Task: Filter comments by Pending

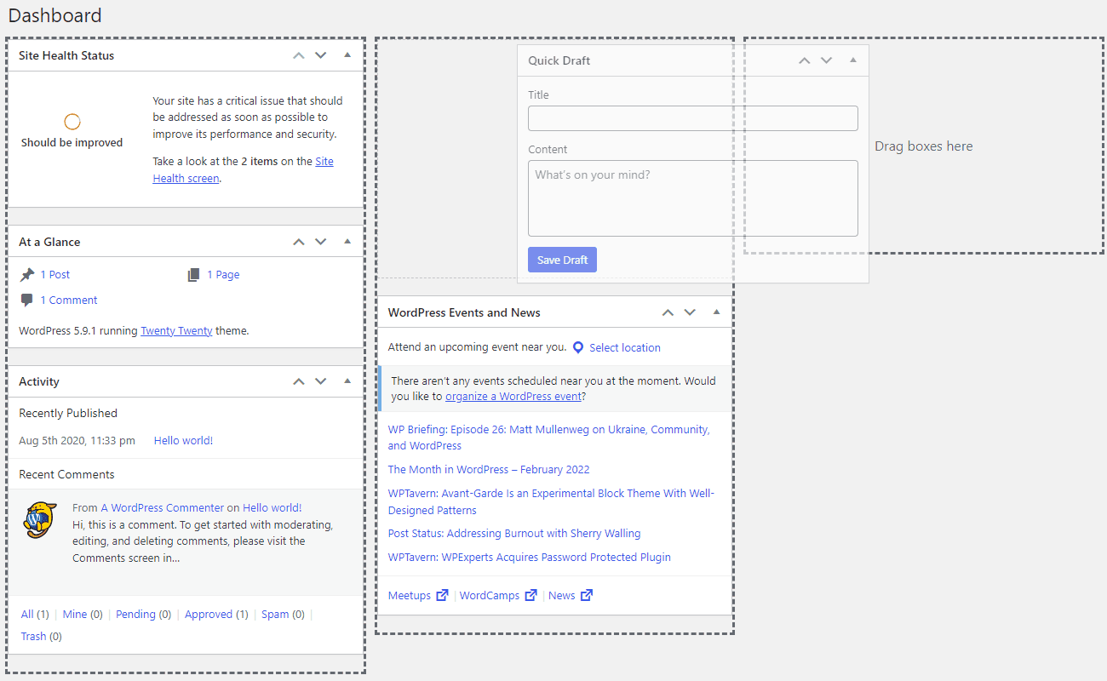Action: [135, 615]
